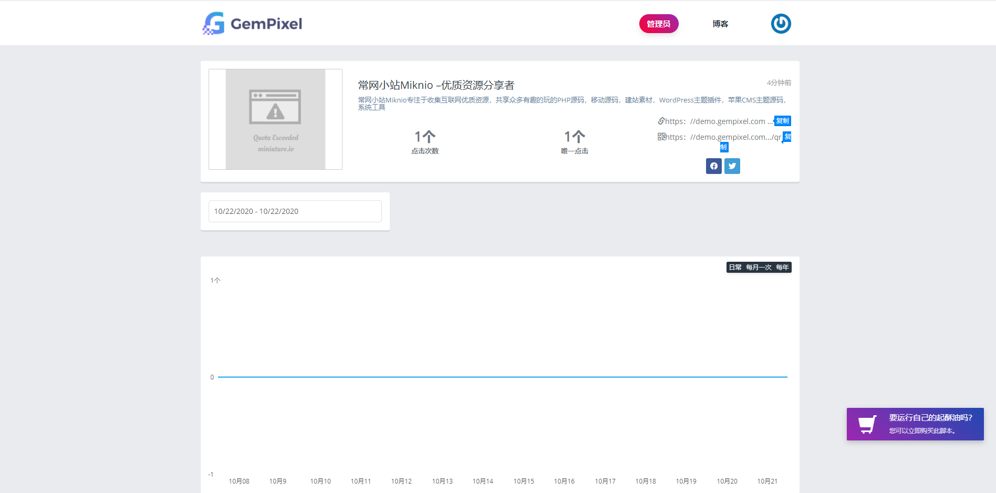The height and width of the screenshot is (493, 996).
Task: Click the 唯一点击 unique clicks stat
Action: (575, 143)
